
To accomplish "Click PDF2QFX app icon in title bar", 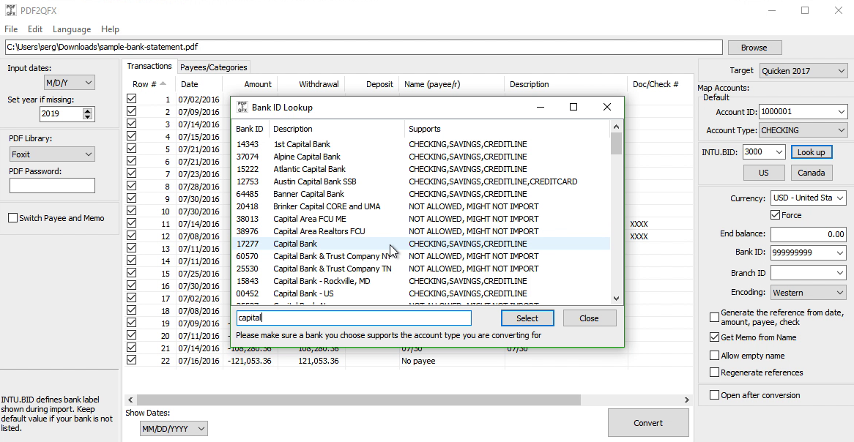I will coord(10,10).
